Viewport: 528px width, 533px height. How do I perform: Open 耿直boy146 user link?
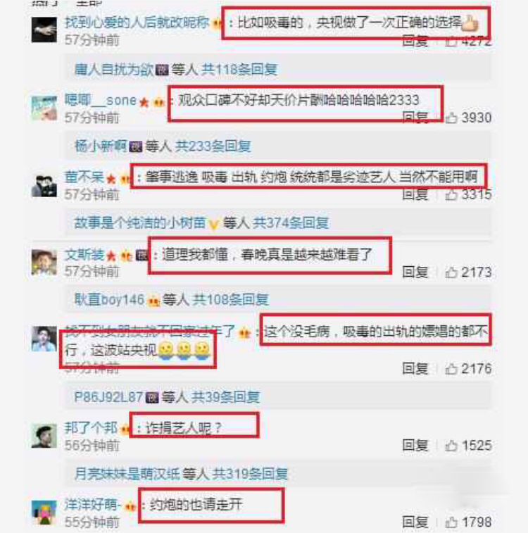(109, 300)
